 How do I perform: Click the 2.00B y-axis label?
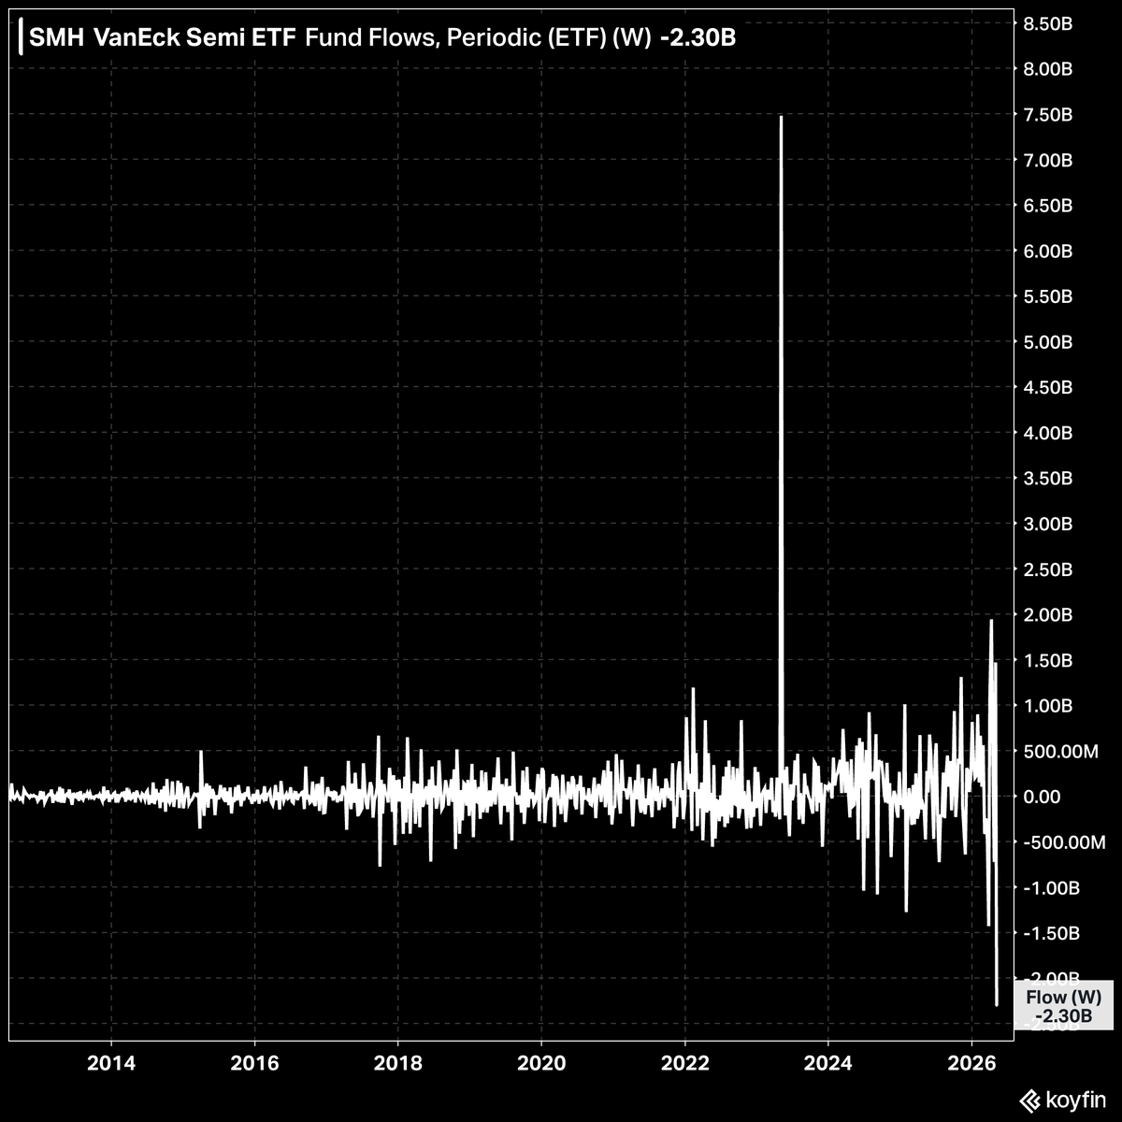1049,615
